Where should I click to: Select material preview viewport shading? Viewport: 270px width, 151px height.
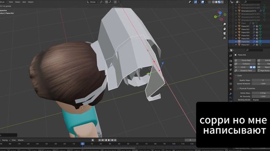tap(219, 2)
